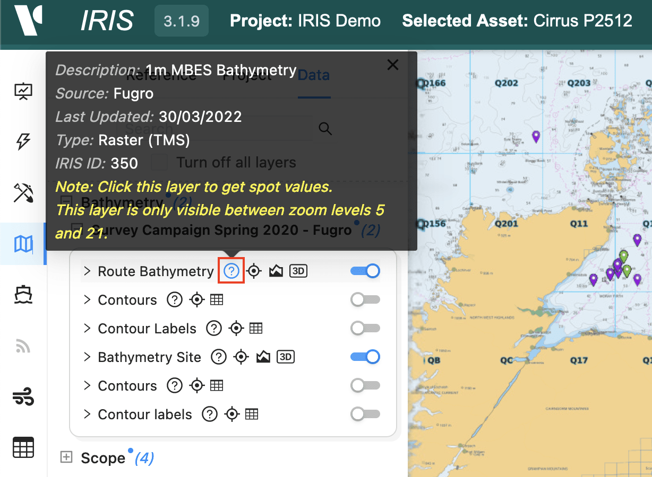The image size is (652, 477).
Task: Click the QB map grid label
Action: 434,360
